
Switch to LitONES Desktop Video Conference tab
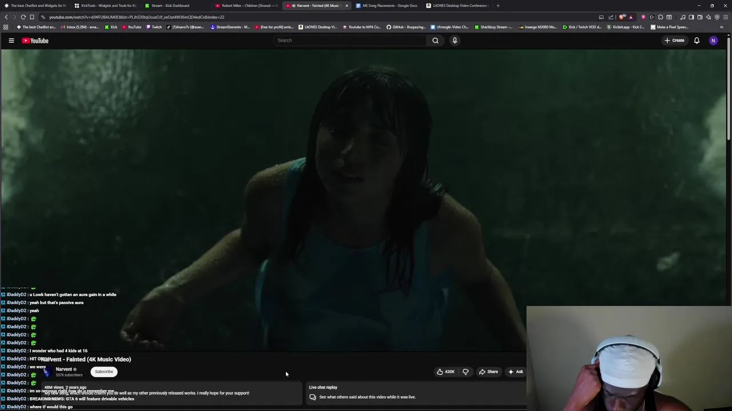point(457,6)
